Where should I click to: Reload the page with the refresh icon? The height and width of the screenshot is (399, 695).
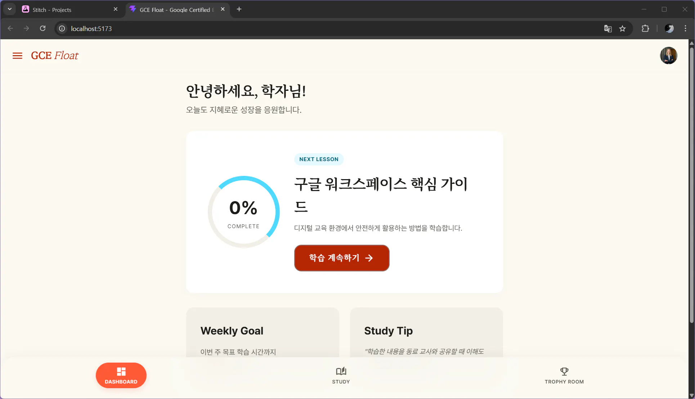tap(42, 28)
